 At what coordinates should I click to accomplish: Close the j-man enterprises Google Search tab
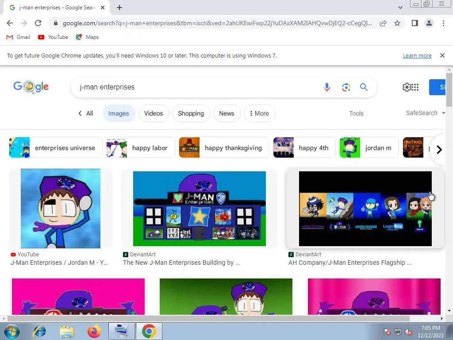pyautogui.click(x=103, y=8)
